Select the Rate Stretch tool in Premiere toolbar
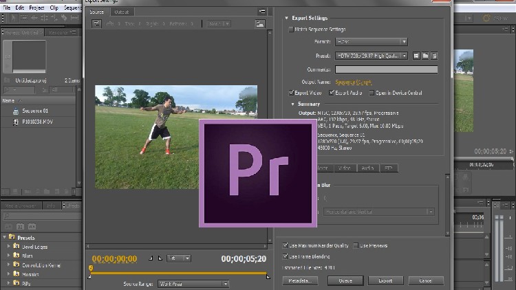 coord(54,18)
